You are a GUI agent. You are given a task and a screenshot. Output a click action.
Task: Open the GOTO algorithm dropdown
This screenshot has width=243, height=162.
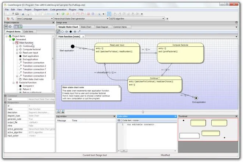pyautogui.click(x=163, y=19)
